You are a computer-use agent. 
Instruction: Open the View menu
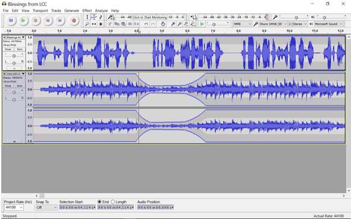(x=26, y=11)
